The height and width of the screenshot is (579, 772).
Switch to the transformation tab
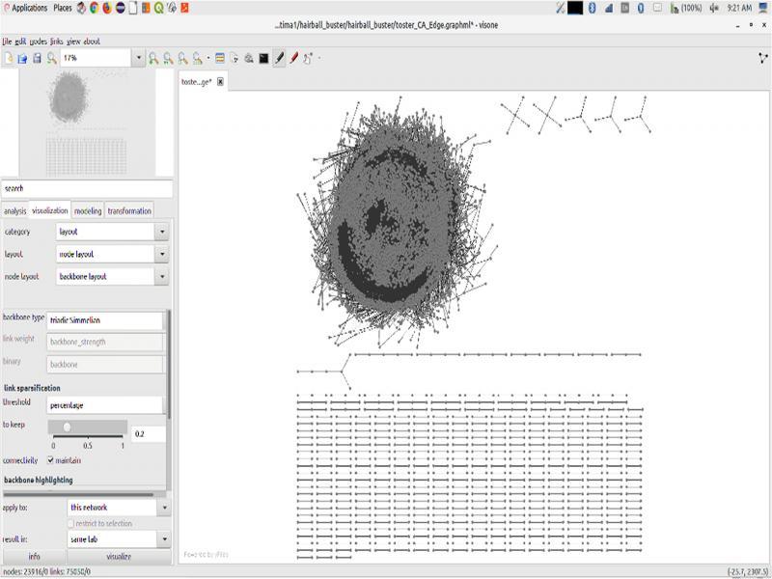pos(129,210)
